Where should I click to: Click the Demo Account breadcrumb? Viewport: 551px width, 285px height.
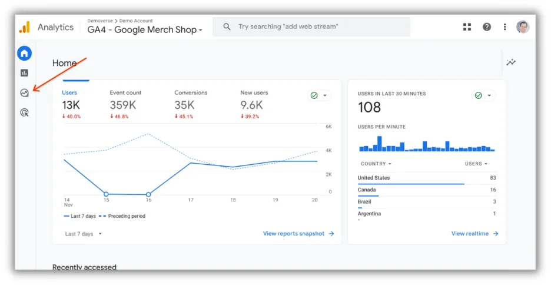coord(136,21)
